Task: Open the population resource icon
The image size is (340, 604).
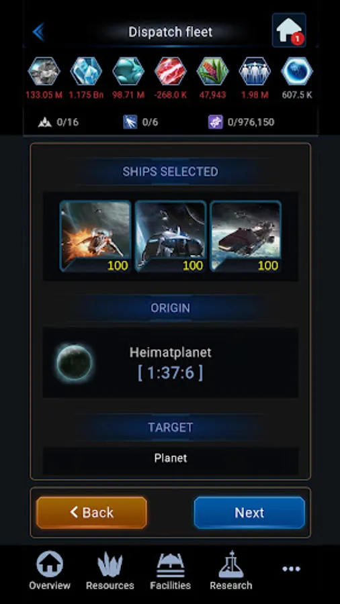Action: coord(255,71)
